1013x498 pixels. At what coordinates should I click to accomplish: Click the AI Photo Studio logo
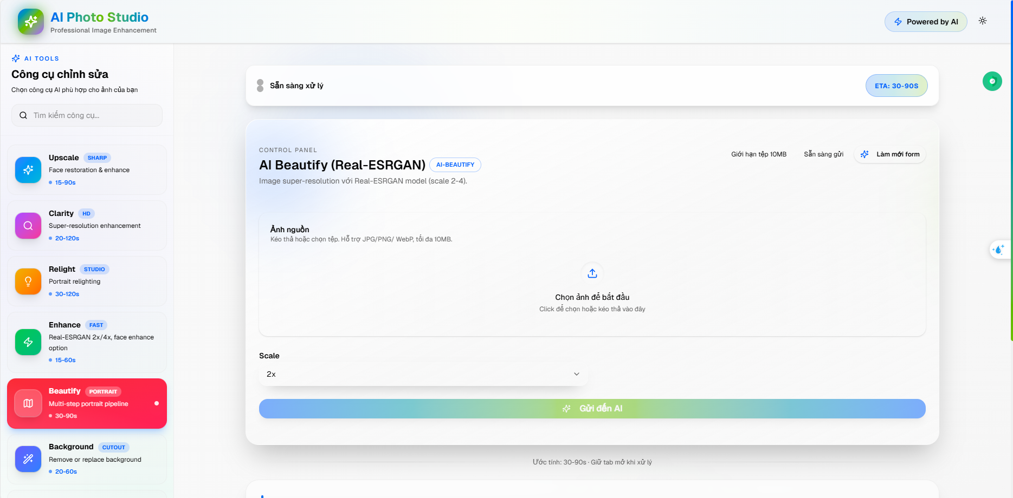click(31, 22)
